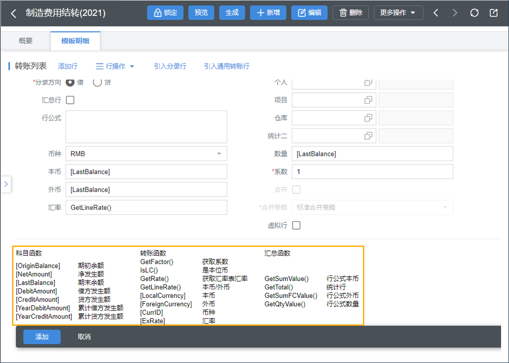Click the 仓库 lookup input field
Image resolution: width=509 pixels, height=363 pixels.
[x=334, y=118]
